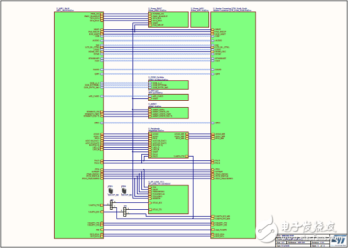This screenshot has width=348, height=248.
Task: Click the eMMC sheet symbol block
Action: coord(168,113)
